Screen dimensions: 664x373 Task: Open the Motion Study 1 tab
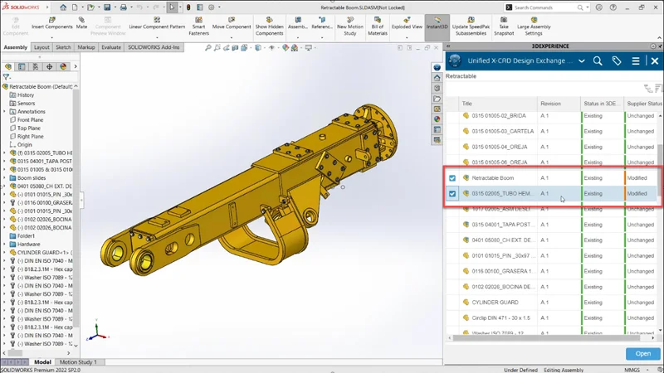click(x=78, y=362)
